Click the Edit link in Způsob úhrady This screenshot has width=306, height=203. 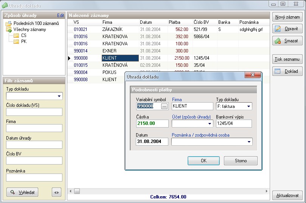coord(61,15)
